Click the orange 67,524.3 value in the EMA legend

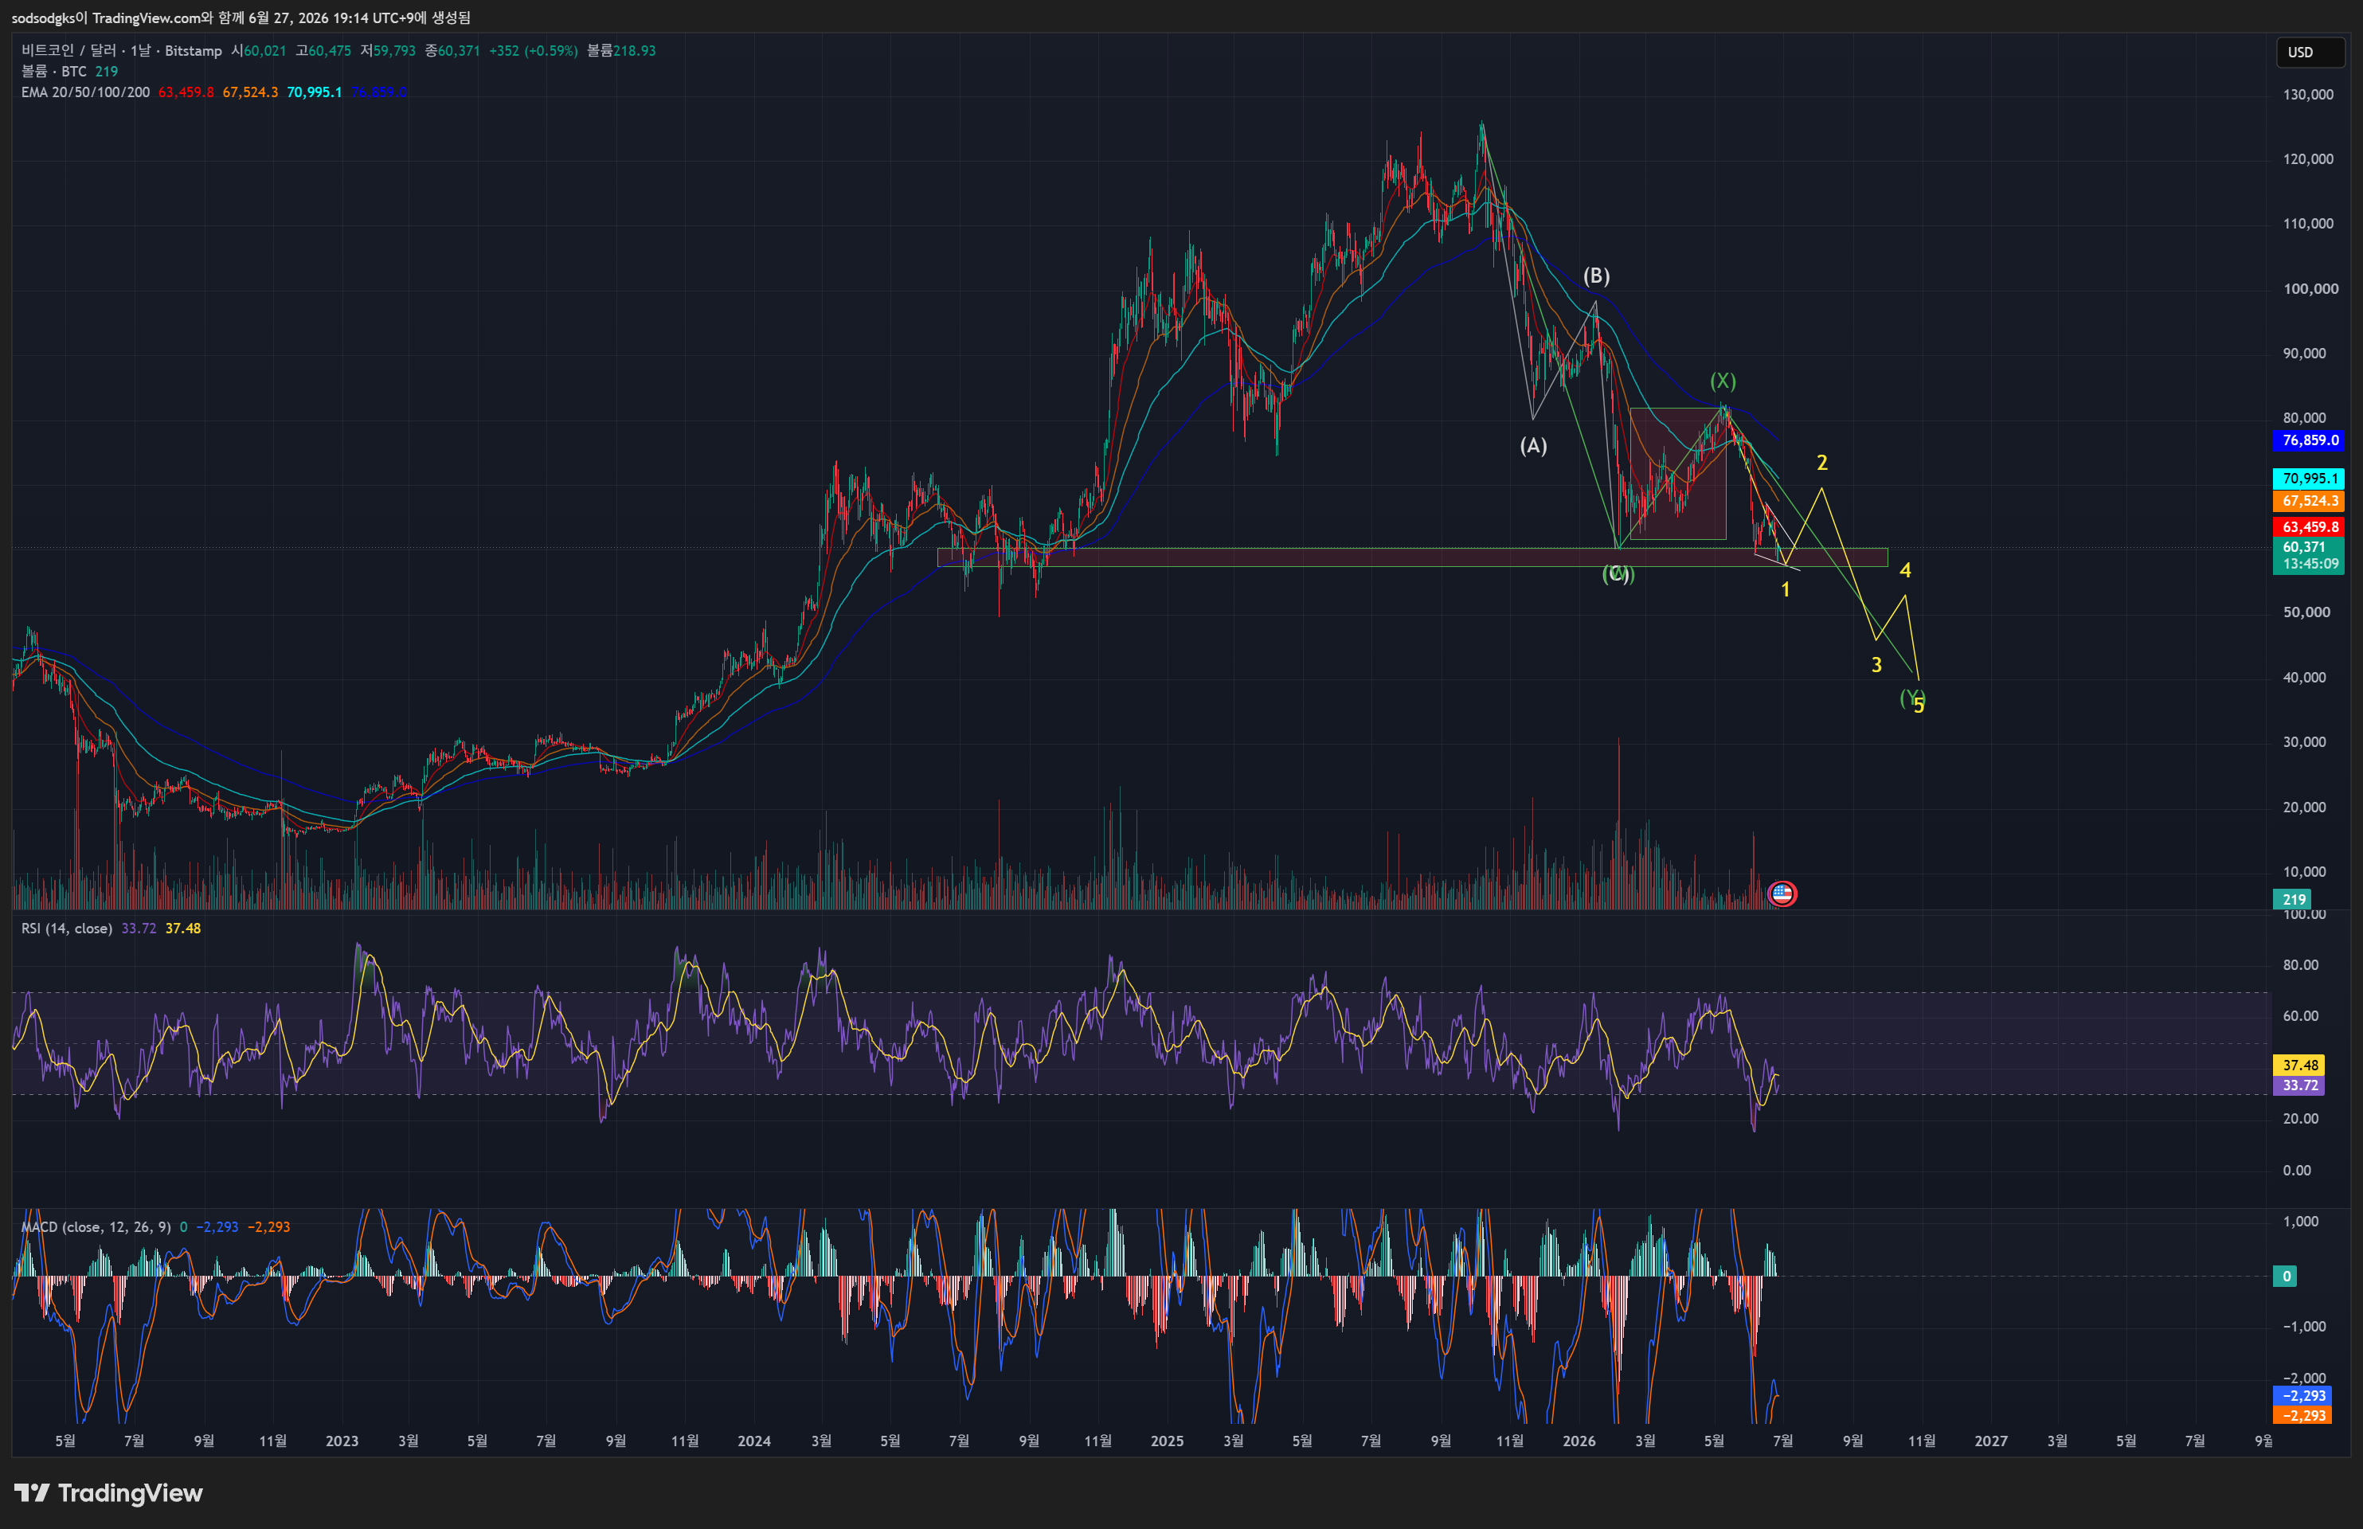point(250,92)
